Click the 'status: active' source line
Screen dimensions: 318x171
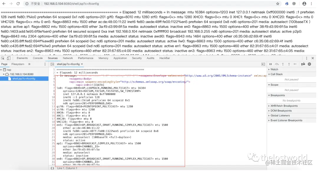point(74,140)
